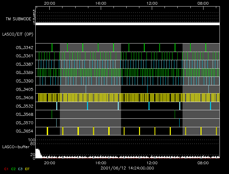Click the TM SUBMODE axis label
Viewport: 229px width, 174px height.
(18, 19)
